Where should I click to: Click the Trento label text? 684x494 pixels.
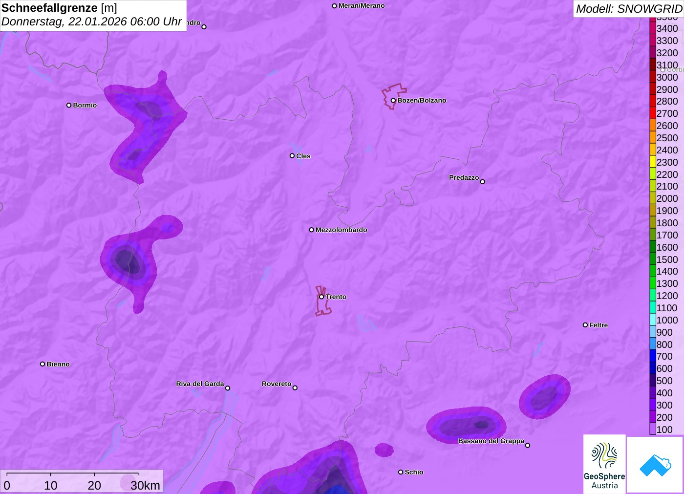click(x=336, y=297)
